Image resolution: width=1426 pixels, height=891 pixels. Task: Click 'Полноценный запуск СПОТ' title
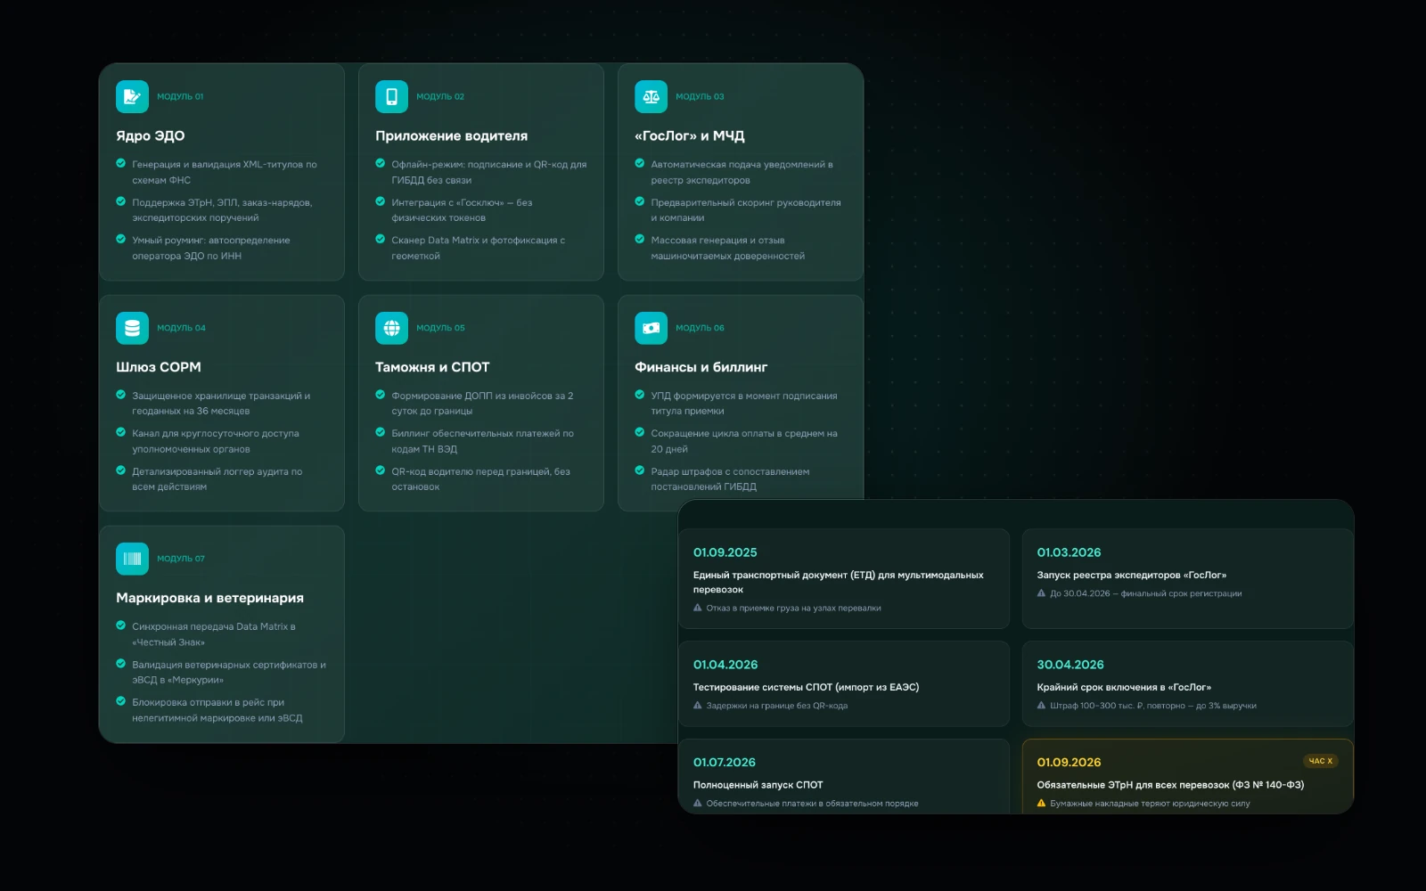pyautogui.click(x=758, y=785)
